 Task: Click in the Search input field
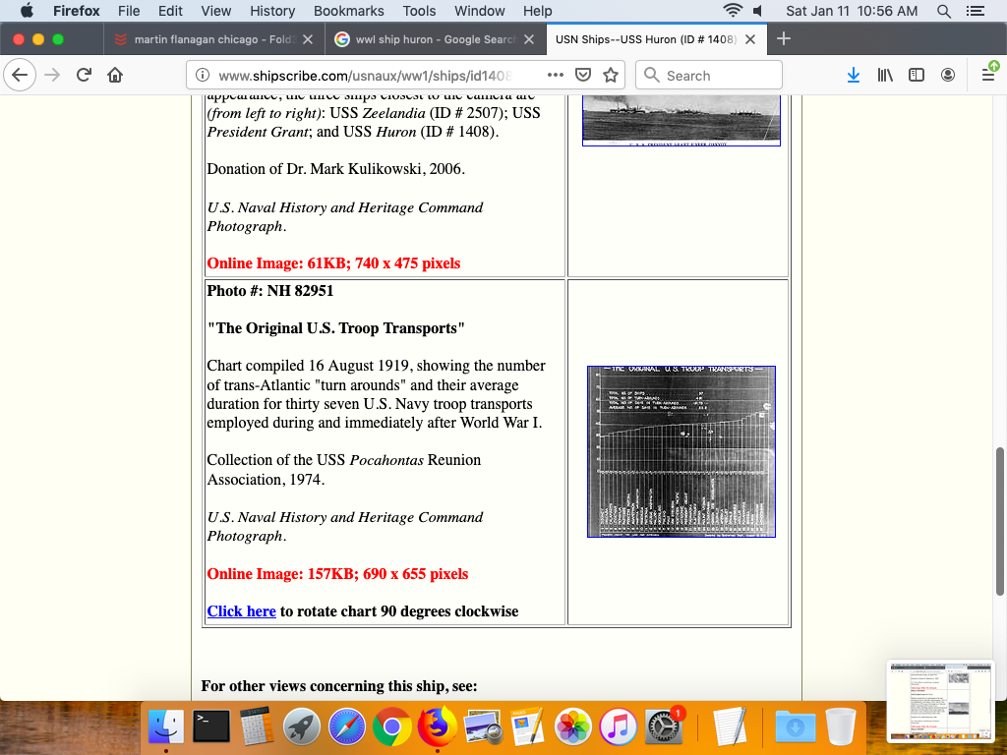(718, 76)
